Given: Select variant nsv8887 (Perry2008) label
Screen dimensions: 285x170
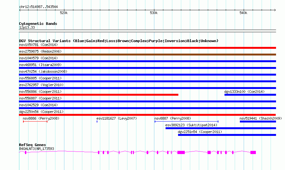Looking at the screenshot, I should tap(173, 118).
